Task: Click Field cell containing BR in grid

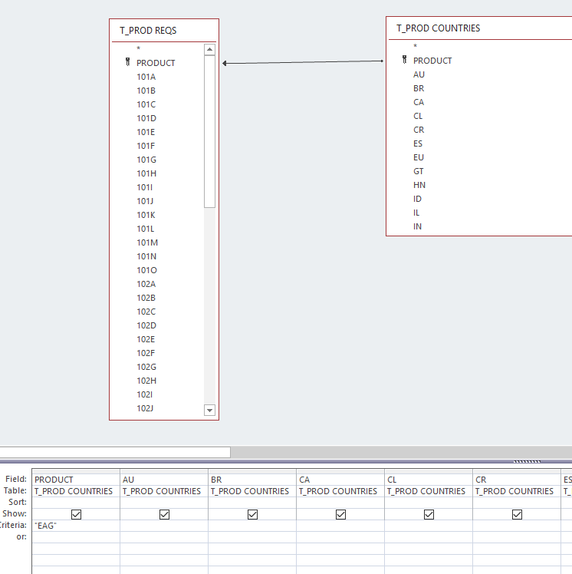Action: (x=252, y=480)
